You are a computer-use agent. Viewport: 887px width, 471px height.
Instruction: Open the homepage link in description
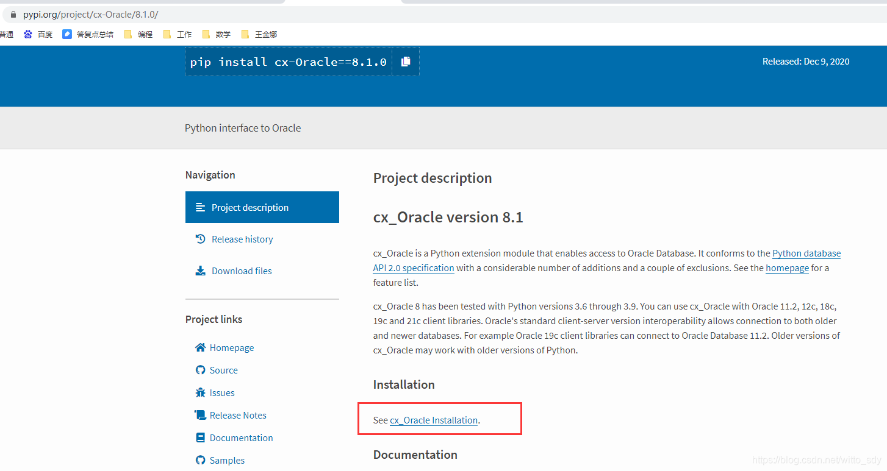(787, 267)
